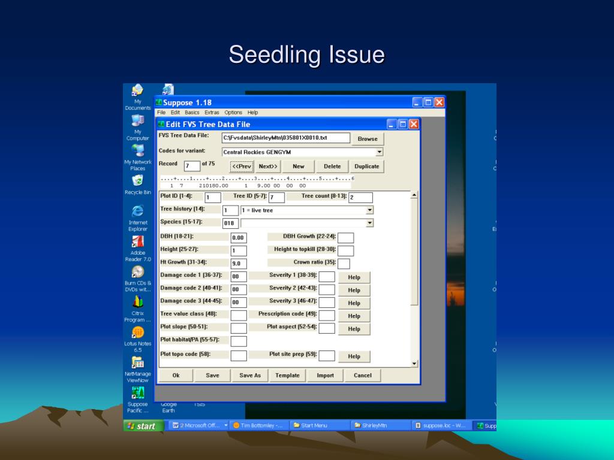The image size is (614, 460).
Task: Go to previous record with <<Prev
Action: pyautogui.click(x=242, y=167)
